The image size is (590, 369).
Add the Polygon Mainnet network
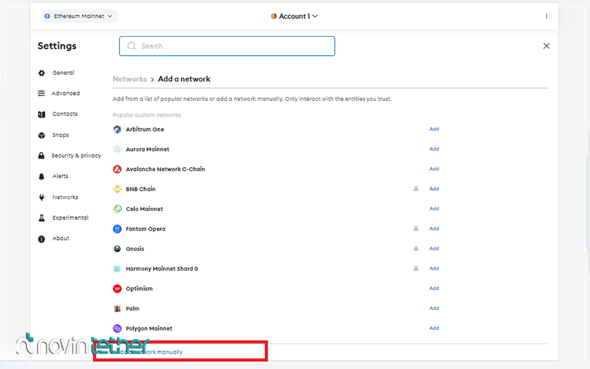tap(434, 328)
